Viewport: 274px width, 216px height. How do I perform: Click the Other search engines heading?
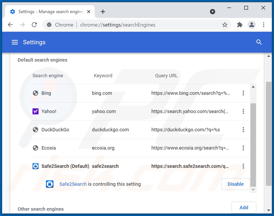(x=41, y=209)
